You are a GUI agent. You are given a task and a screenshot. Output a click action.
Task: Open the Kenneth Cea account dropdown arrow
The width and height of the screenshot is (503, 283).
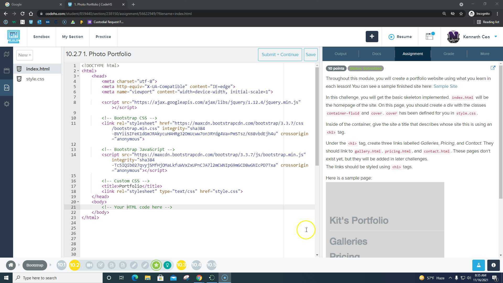coord(496,37)
